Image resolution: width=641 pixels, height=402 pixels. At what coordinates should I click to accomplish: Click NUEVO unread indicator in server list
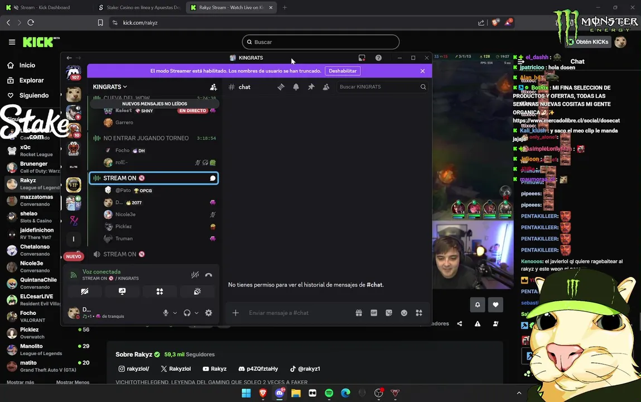click(x=74, y=256)
